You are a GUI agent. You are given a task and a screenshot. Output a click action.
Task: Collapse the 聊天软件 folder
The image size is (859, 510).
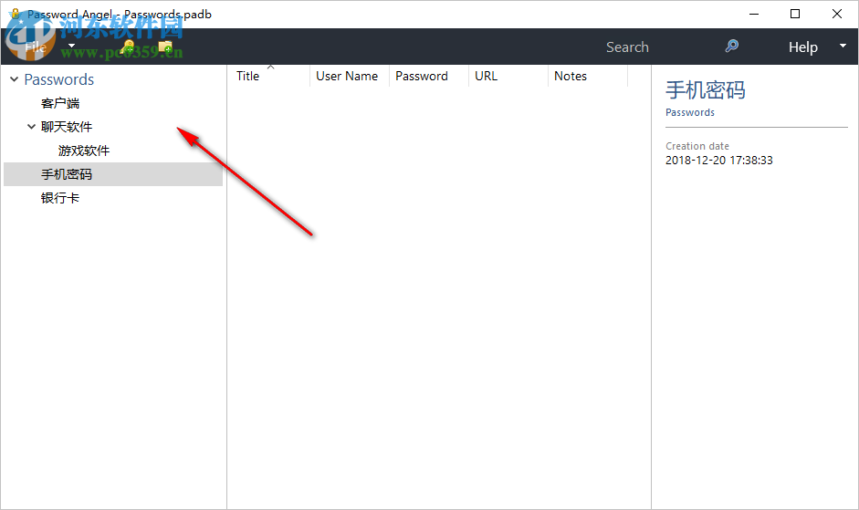click(x=31, y=127)
